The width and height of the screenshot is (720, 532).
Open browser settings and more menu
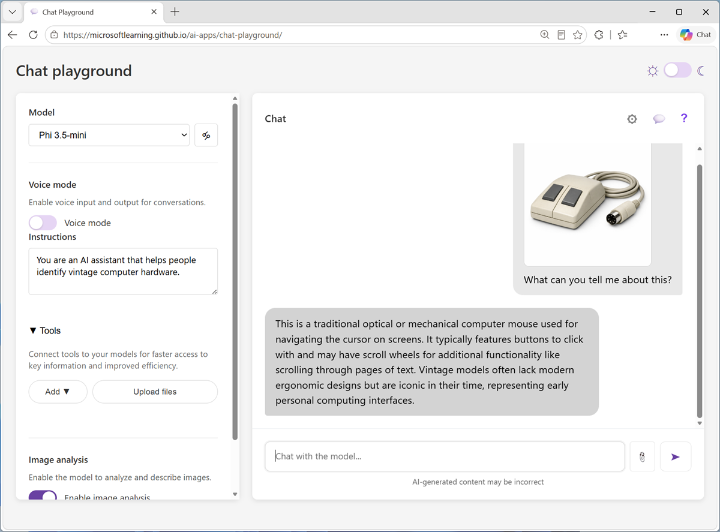[664, 35]
